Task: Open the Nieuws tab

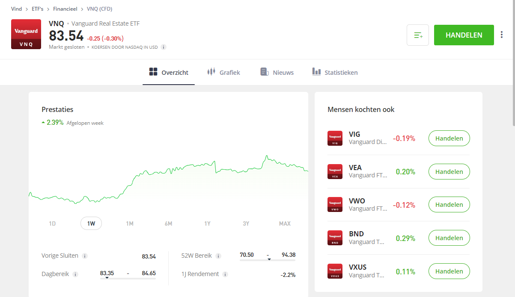Action: [x=277, y=72]
